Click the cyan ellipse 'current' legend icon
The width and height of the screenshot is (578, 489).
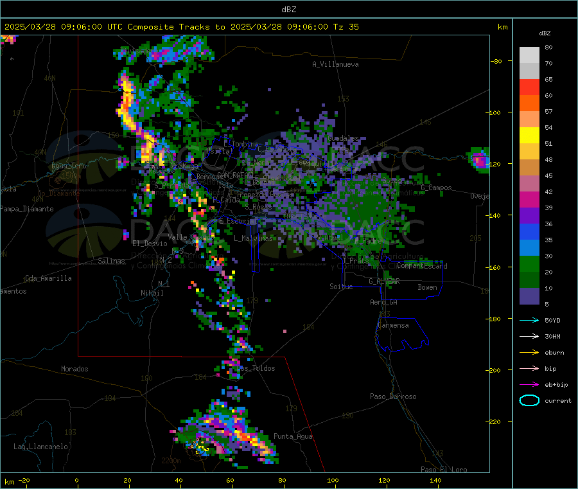click(x=529, y=400)
